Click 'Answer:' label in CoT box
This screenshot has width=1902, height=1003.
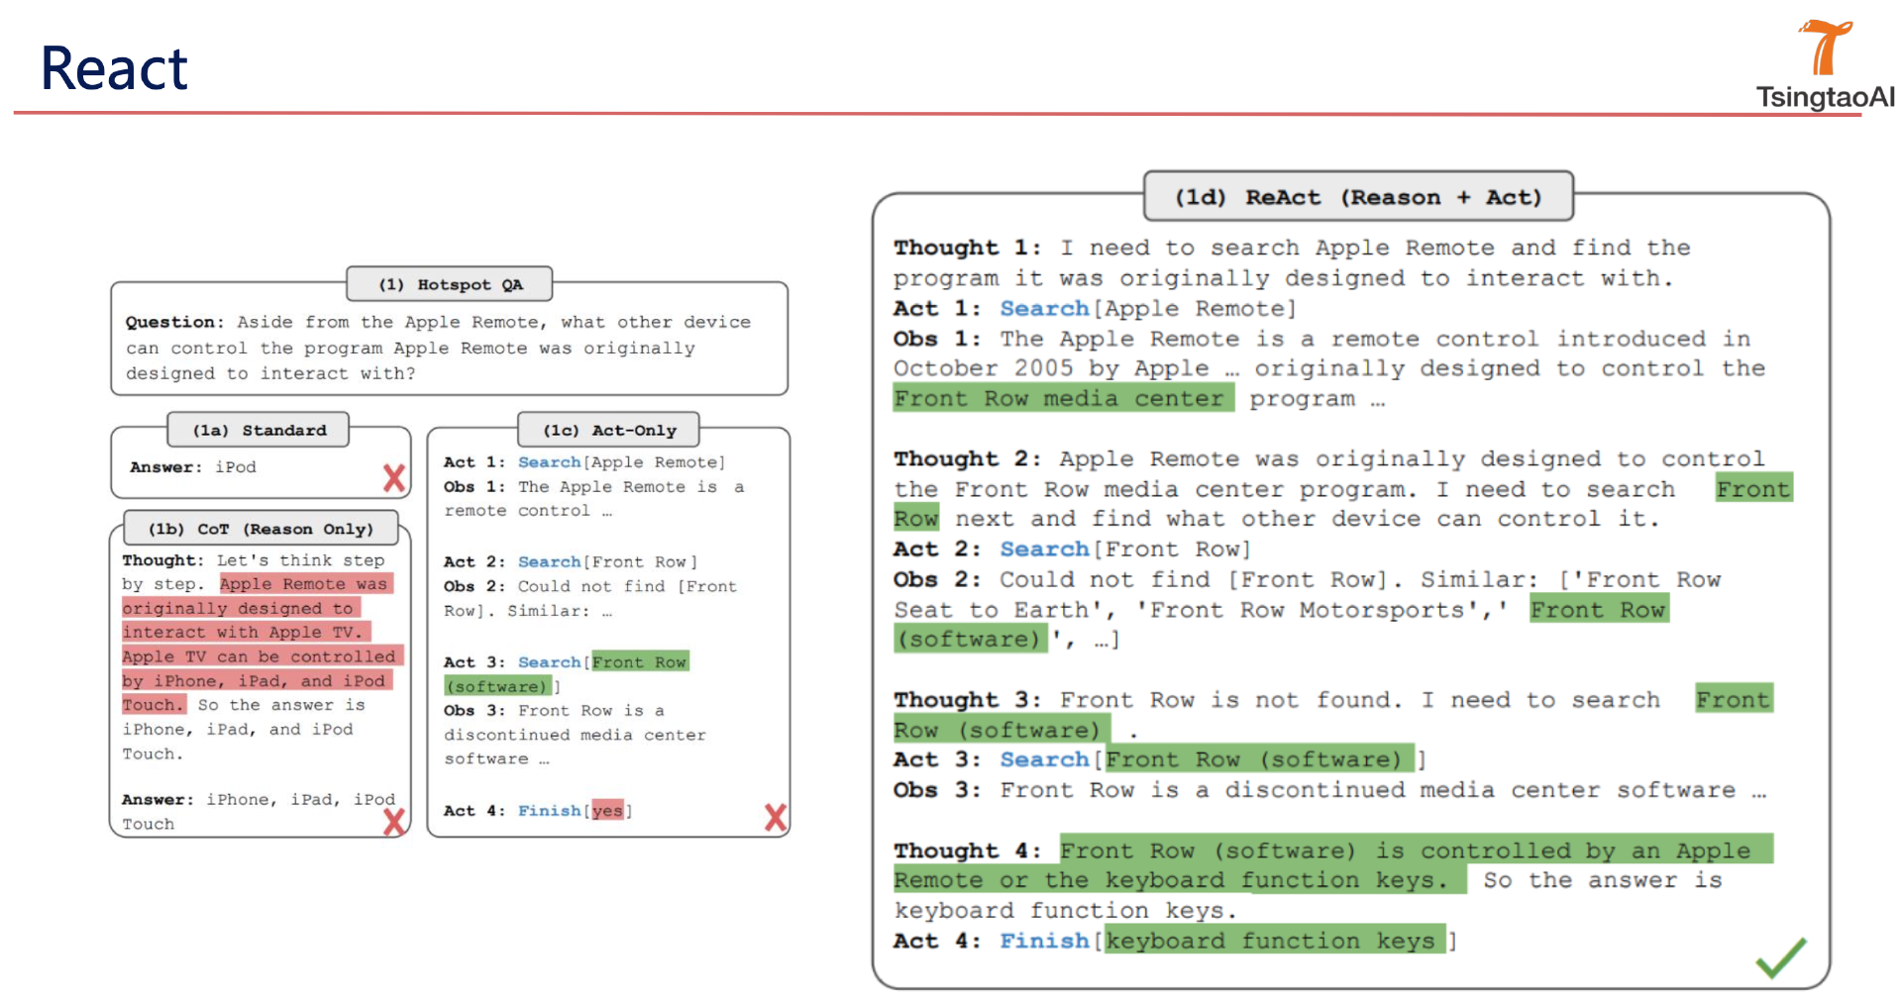click(158, 800)
